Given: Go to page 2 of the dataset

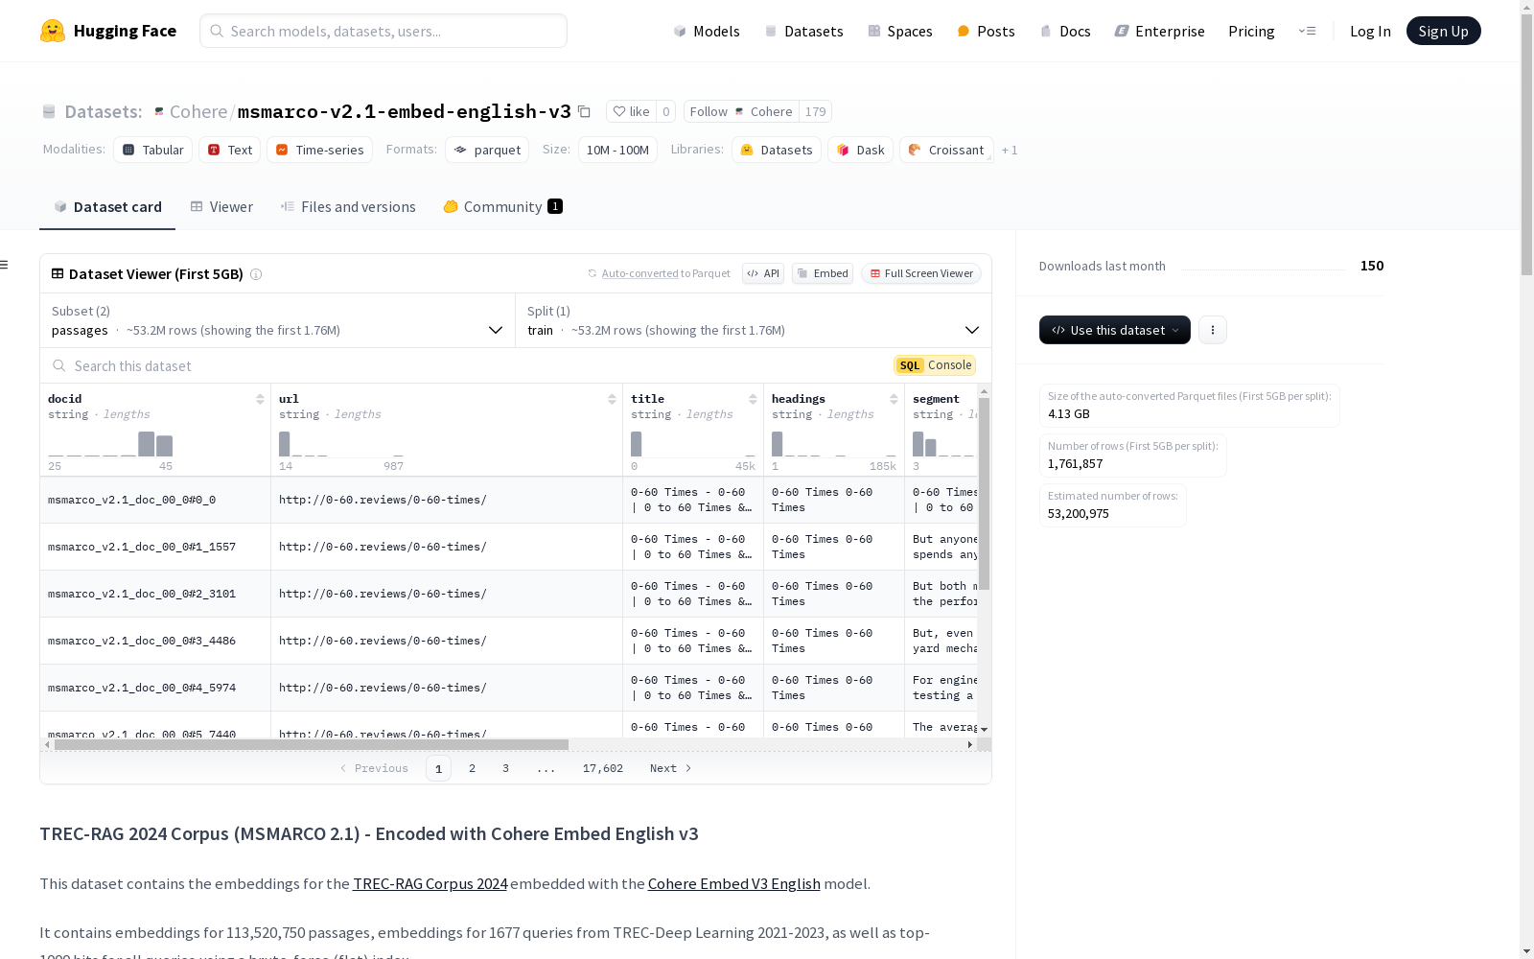Looking at the screenshot, I should pyautogui.click(x=472, y=768).
